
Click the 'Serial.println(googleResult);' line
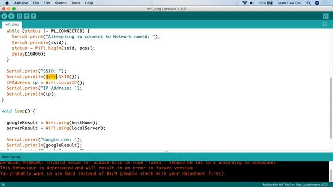(x=44, y=145)
